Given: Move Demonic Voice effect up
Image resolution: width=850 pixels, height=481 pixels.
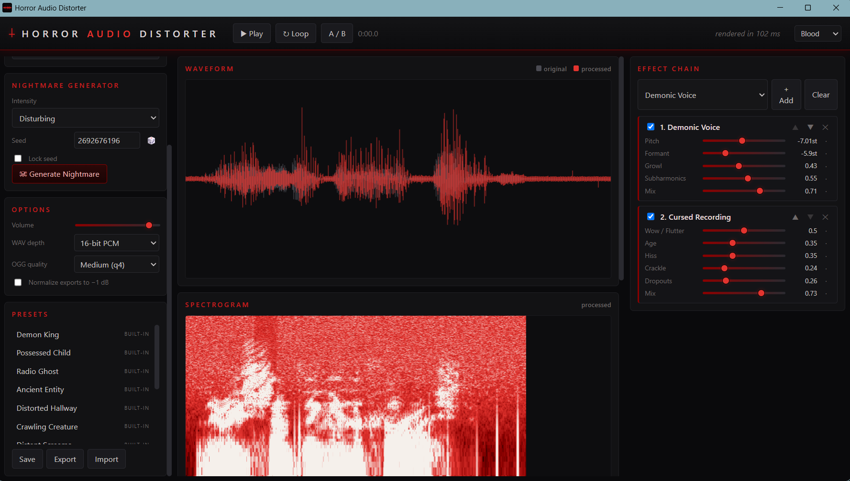Looking at the screenshot, I should (795, 127).
